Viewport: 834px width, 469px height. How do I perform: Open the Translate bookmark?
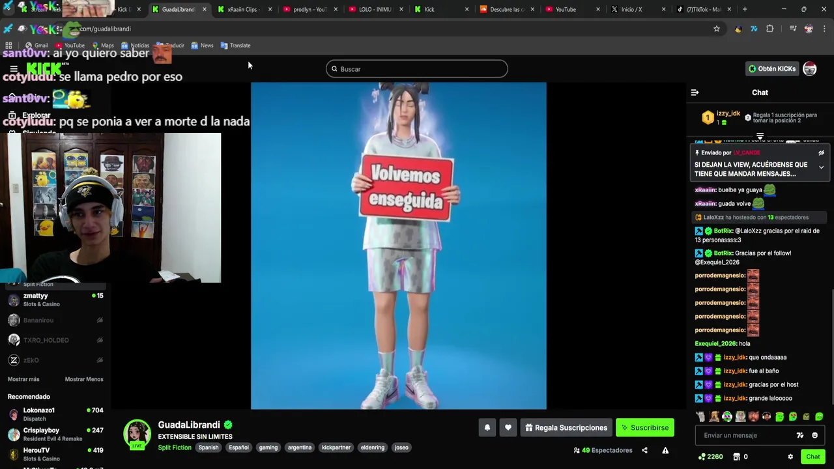[x=236, y=46]
